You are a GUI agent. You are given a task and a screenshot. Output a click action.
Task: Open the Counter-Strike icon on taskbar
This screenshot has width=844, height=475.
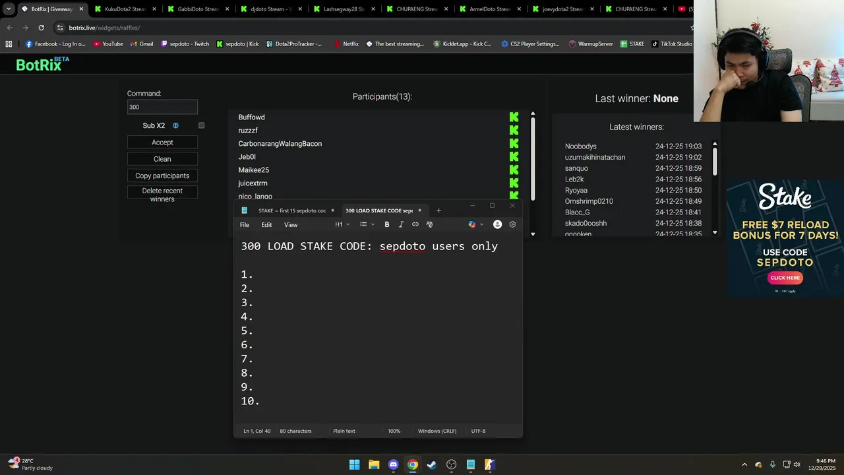point(490,464)
